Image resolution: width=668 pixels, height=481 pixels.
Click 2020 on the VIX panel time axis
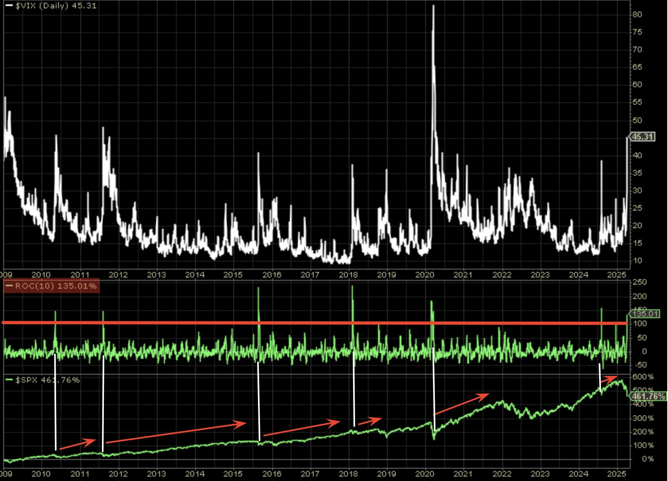pyautogui.click(x=424, y=275)
